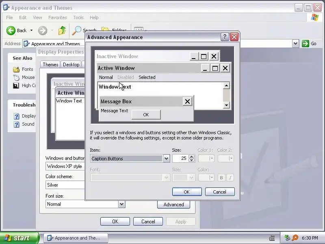
Task: Open the Windows XP style dropdown
Action: pos(65,166)
